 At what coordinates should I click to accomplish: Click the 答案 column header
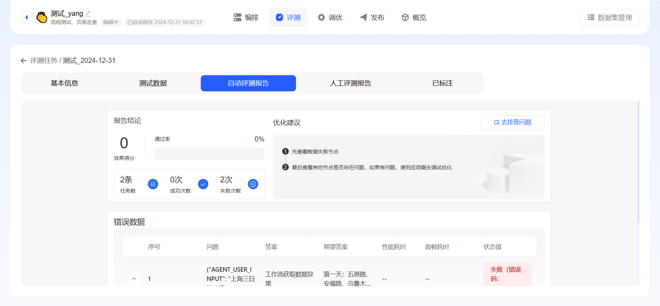pyautogui.click(x=271, y=247)
